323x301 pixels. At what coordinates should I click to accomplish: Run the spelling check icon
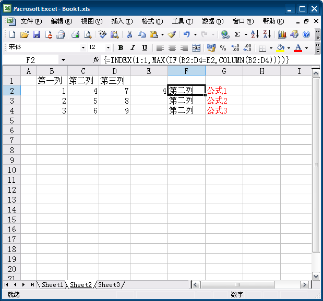[102, 34]
